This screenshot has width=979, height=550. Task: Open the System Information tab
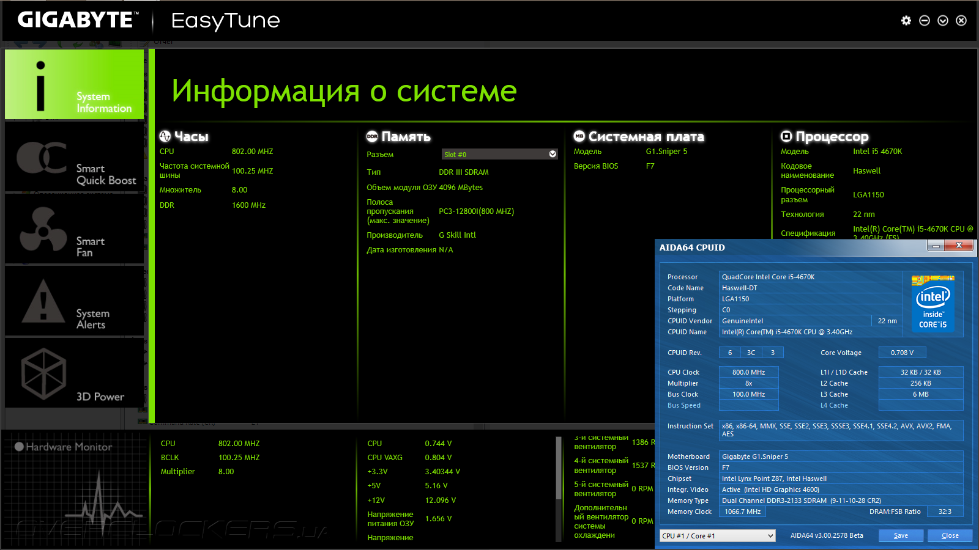coord(74,84)
